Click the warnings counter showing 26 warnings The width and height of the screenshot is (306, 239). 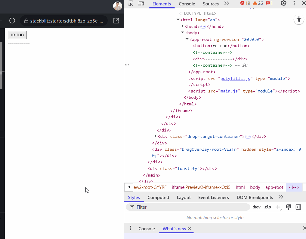click(x=258, y=3)
